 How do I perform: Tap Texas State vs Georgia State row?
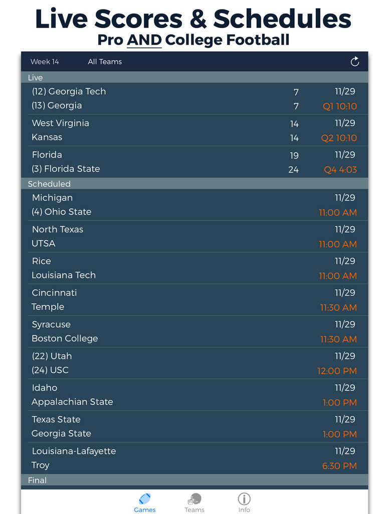(195, 426)
